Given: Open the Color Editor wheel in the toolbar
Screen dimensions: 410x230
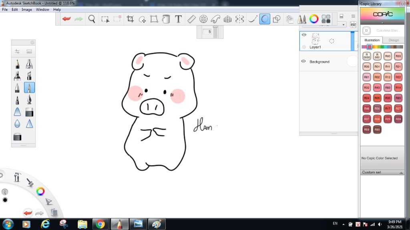Looking at the screenshot, I should tap(314, 19).
